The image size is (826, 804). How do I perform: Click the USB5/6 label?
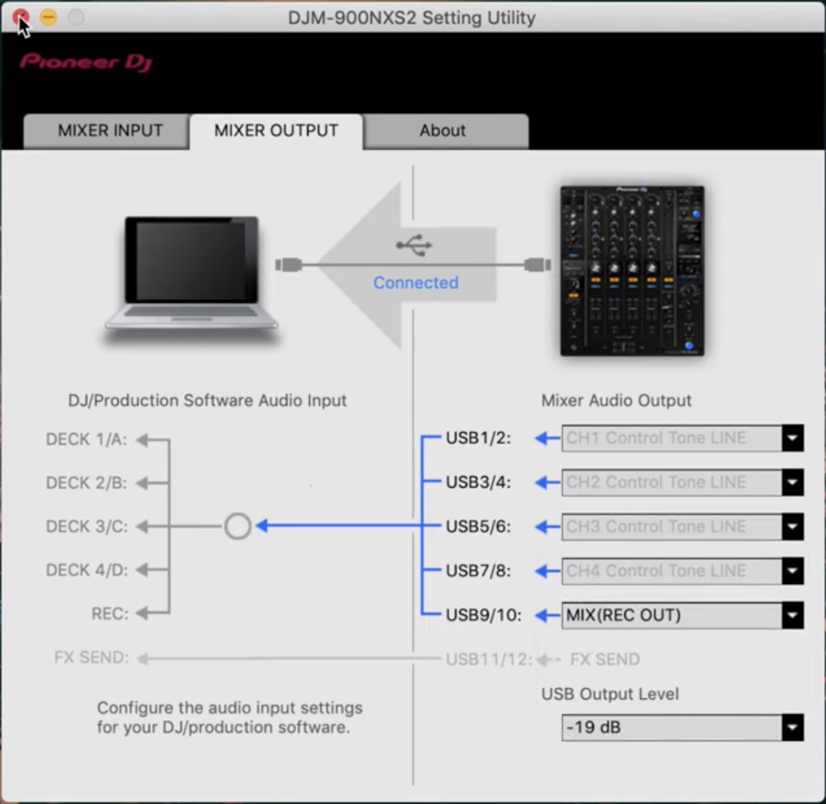tap(478, 527)
